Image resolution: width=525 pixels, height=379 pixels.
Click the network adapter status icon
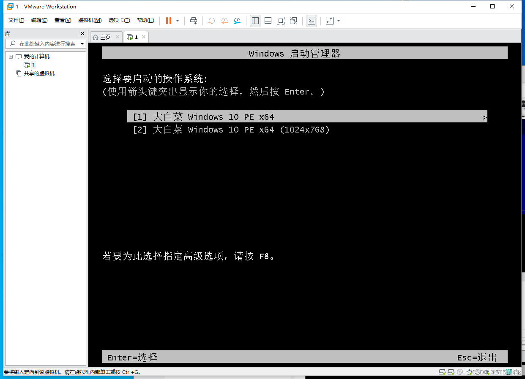(469, 372)
